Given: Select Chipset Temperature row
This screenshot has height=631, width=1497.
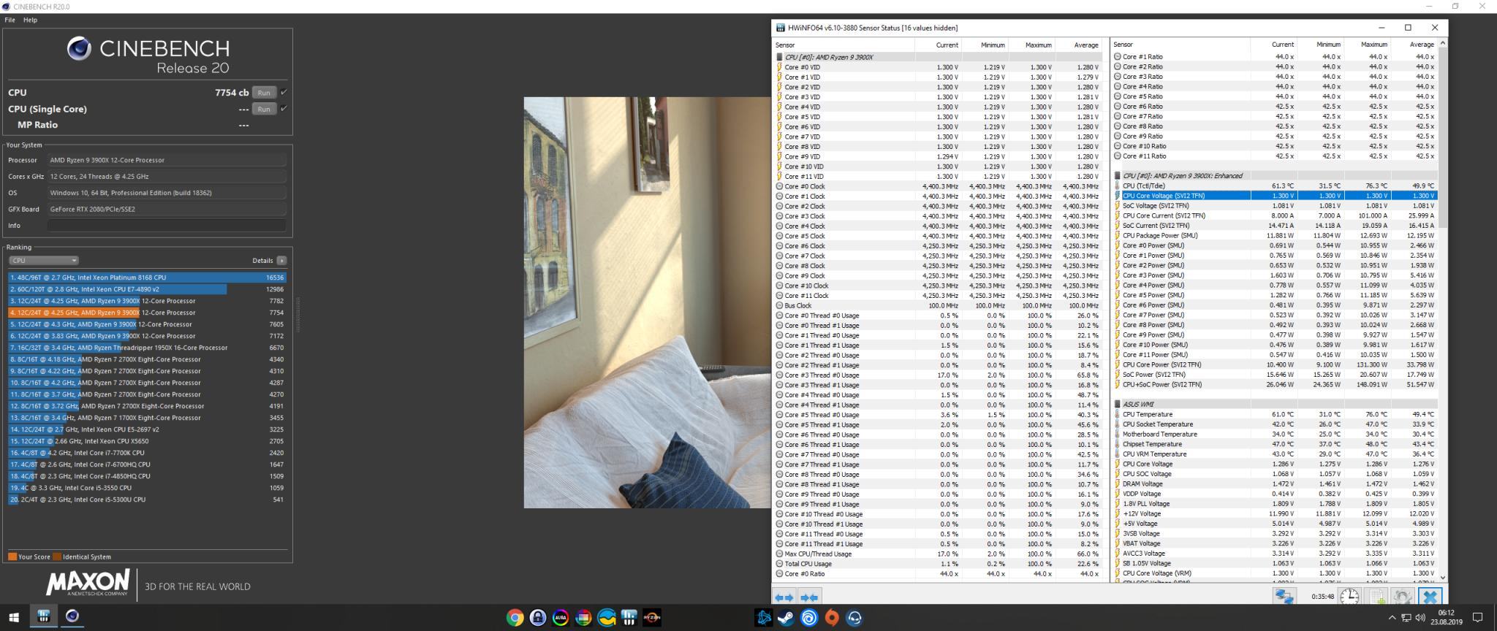Looking at the screenshot, I should (x=1275, y=444).
